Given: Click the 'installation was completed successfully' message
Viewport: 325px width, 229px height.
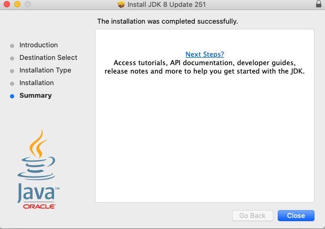Looking at the screenshot, I should [167, 22].
